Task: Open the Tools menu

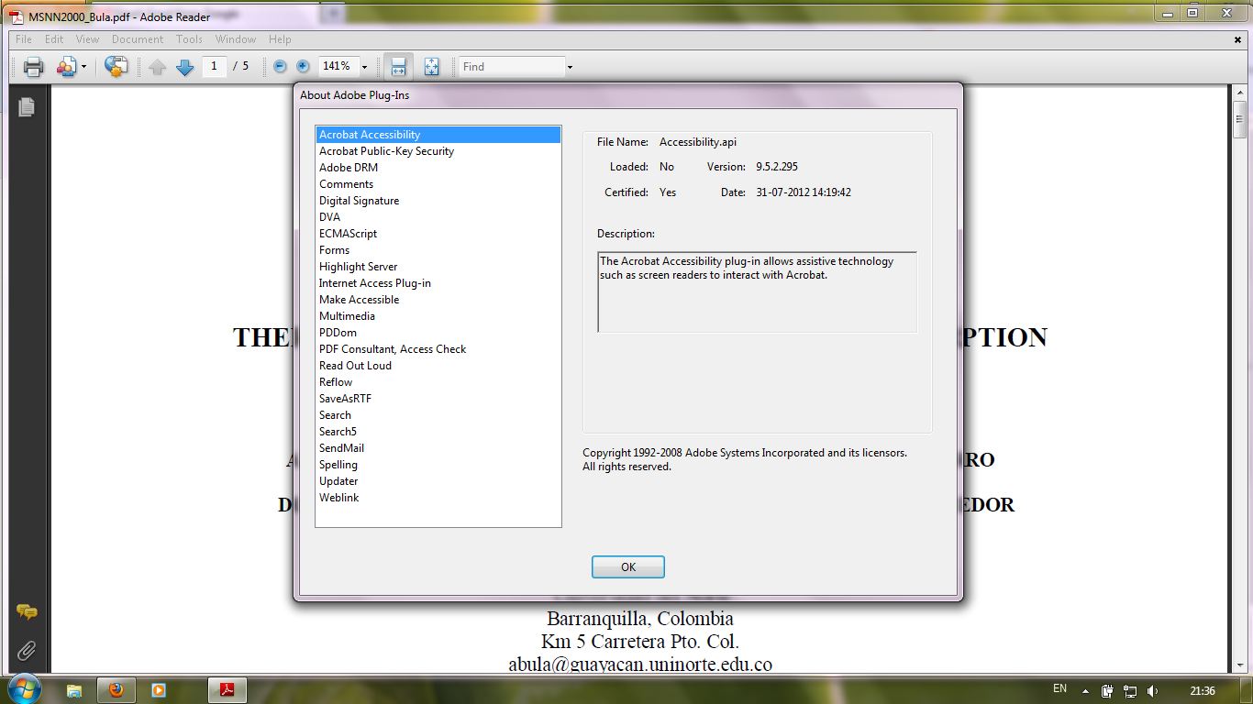Action: coord(189,39)
